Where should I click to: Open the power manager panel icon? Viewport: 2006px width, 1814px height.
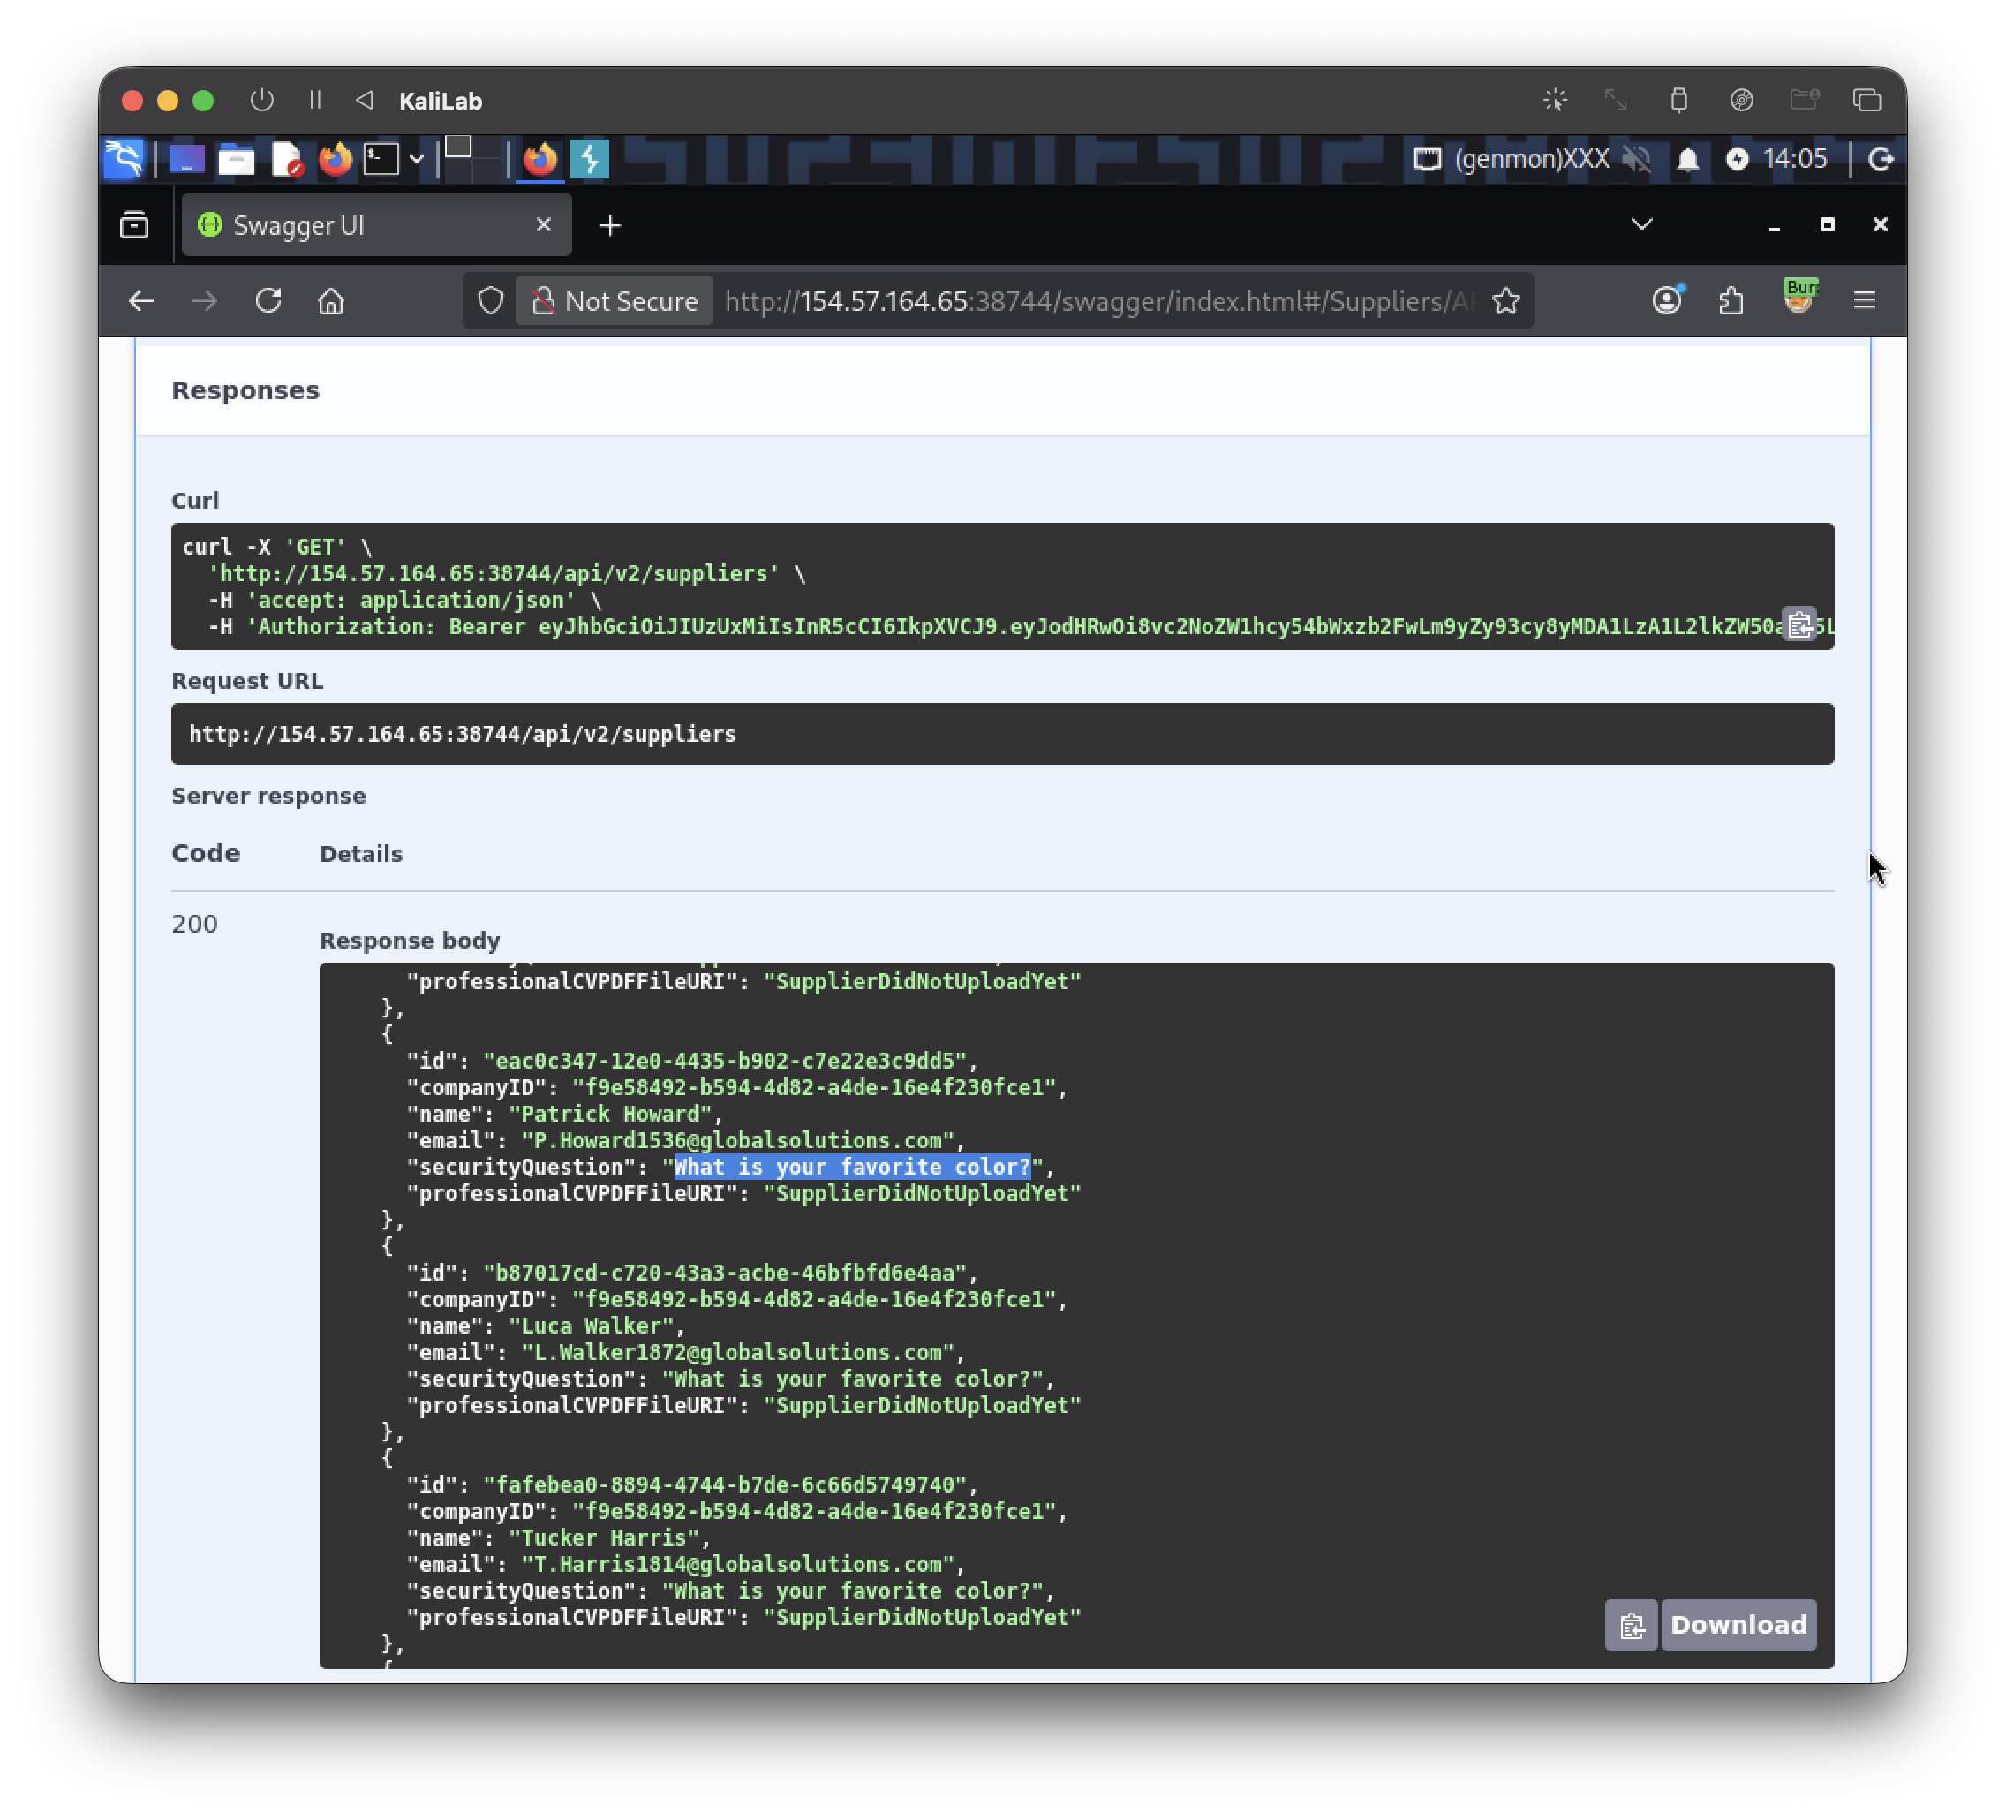tap(1738, 159)
